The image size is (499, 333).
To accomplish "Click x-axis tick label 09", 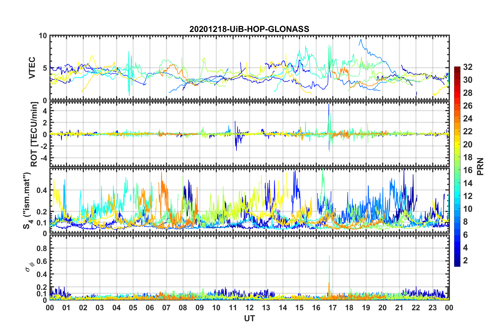I will coord(200,308).
